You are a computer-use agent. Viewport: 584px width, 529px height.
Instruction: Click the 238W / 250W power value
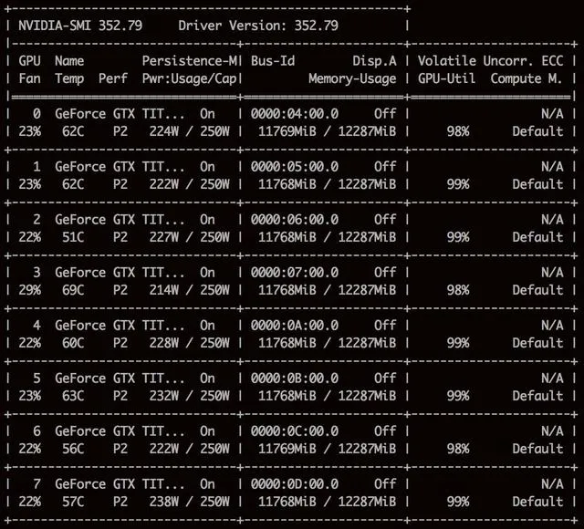pos(188,502)
